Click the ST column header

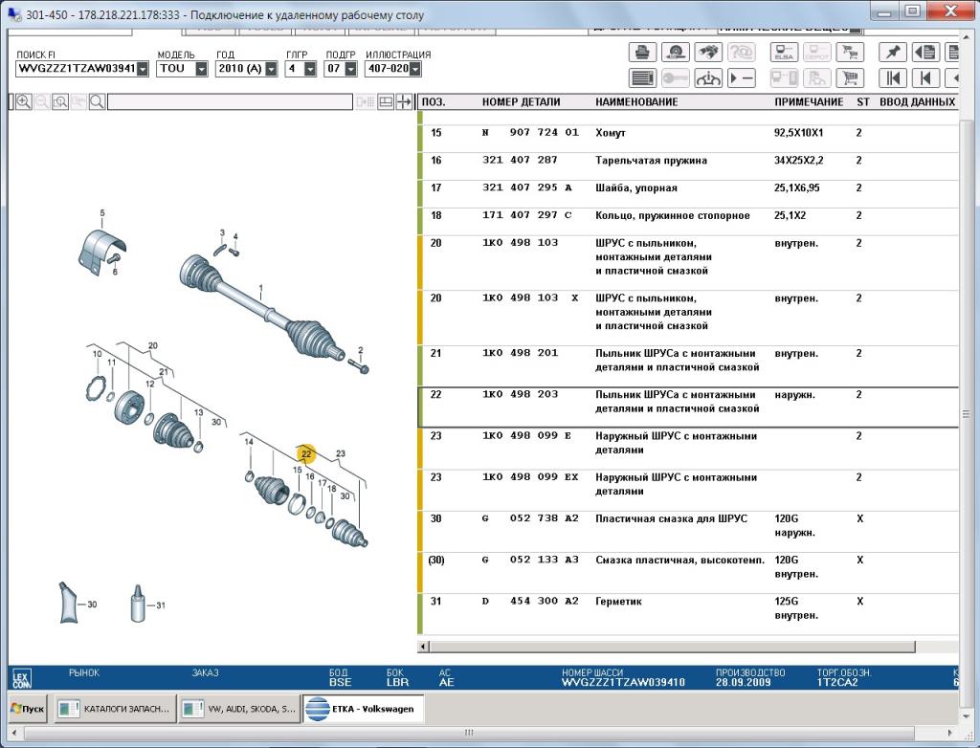point(862,101)
